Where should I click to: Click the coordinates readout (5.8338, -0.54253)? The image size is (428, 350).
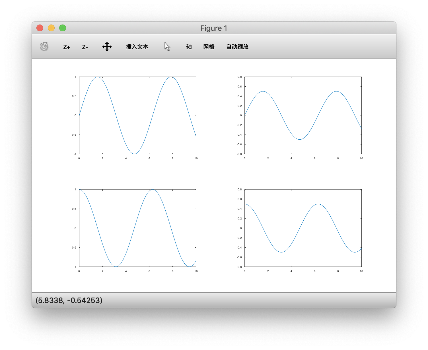[69, 300]
